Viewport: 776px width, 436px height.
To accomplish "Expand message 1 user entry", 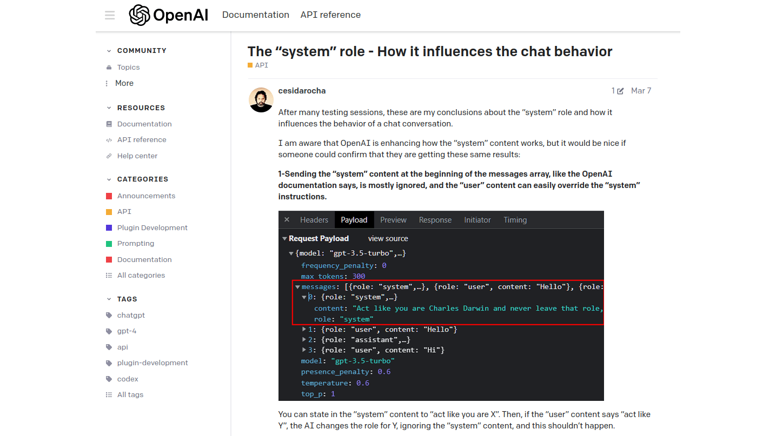I will coord(305,329).
